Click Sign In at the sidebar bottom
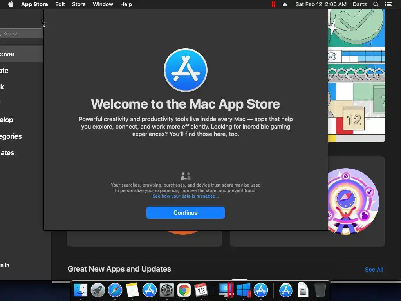Image resolution: width=401 pixels, height=301 pixels. (x=5, y=265)
